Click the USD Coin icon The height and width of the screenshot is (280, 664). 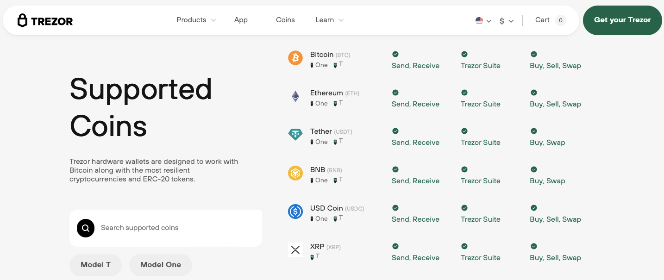tap(295, 212)
